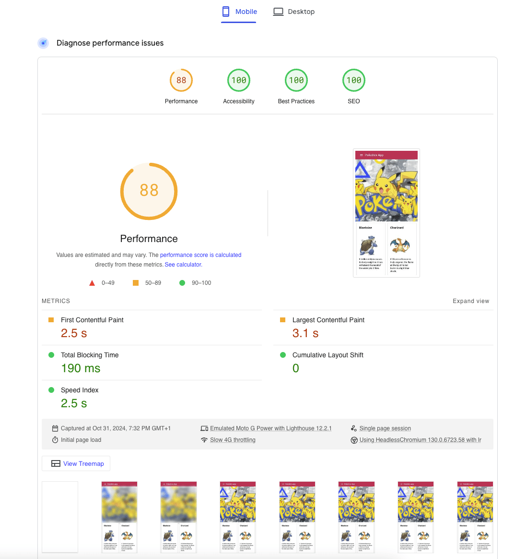The width and height of the screenshot is (515, 559).
Task: Click the desktop monitor icon
Action: point(278,12)
